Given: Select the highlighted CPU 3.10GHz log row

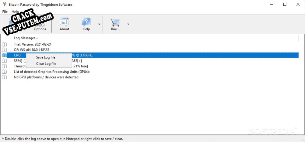Looking at the screenshot, I should tap(153, 55).
